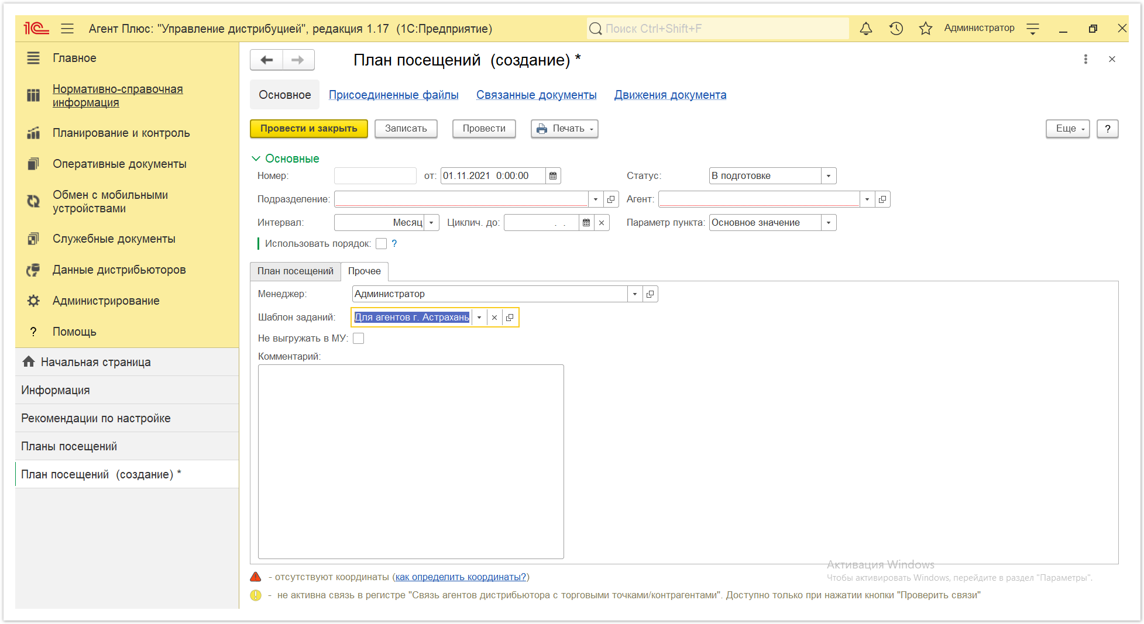Image resolution: width=1144 pixels, height=624 pixels.
Task: Close the План посещений form tab
Action: pyautogui.click(x=1112, y=59)
